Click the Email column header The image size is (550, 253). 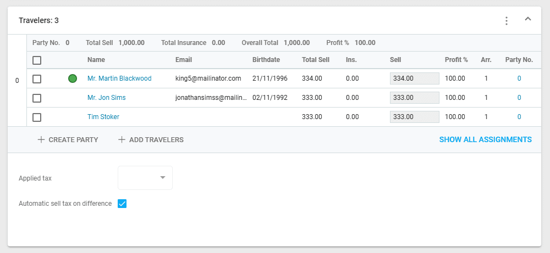pos(184,60)
